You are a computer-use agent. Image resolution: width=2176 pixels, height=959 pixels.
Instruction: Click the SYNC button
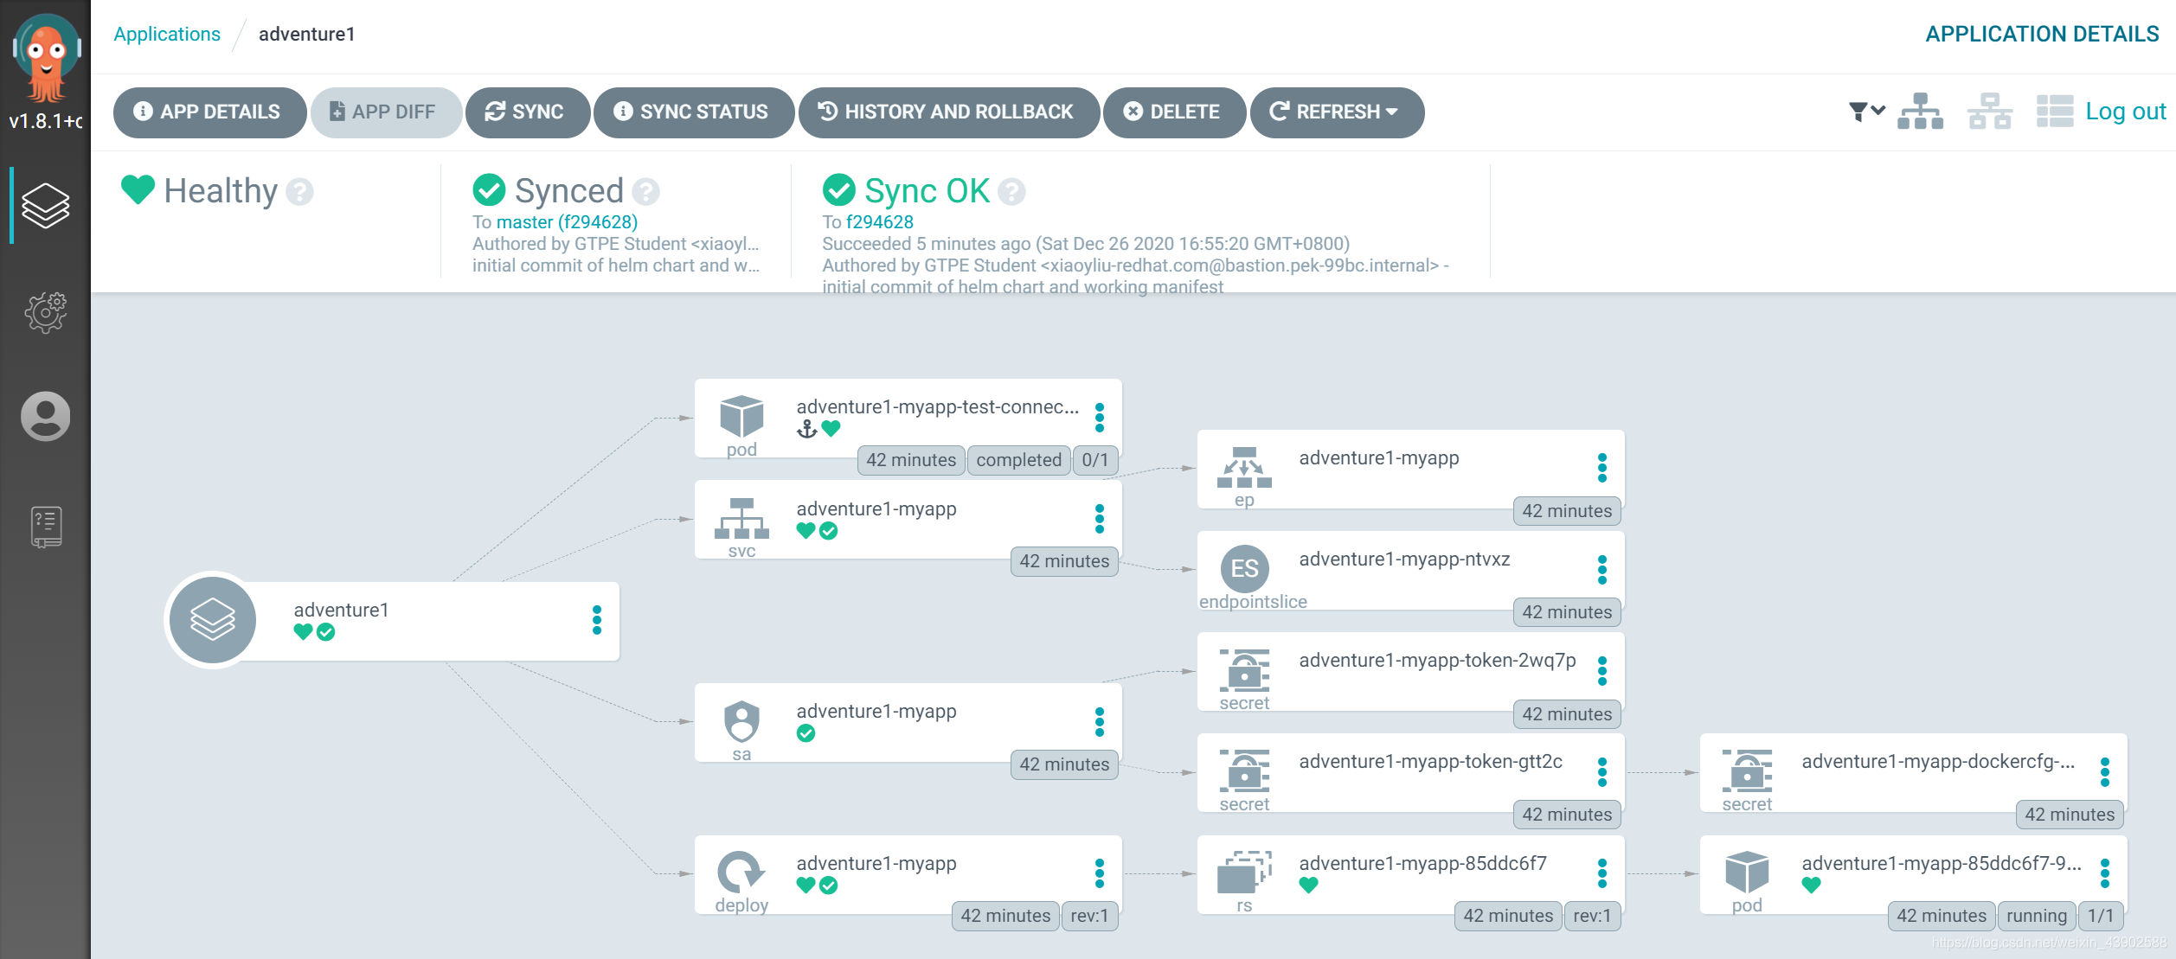click(528, 111)
